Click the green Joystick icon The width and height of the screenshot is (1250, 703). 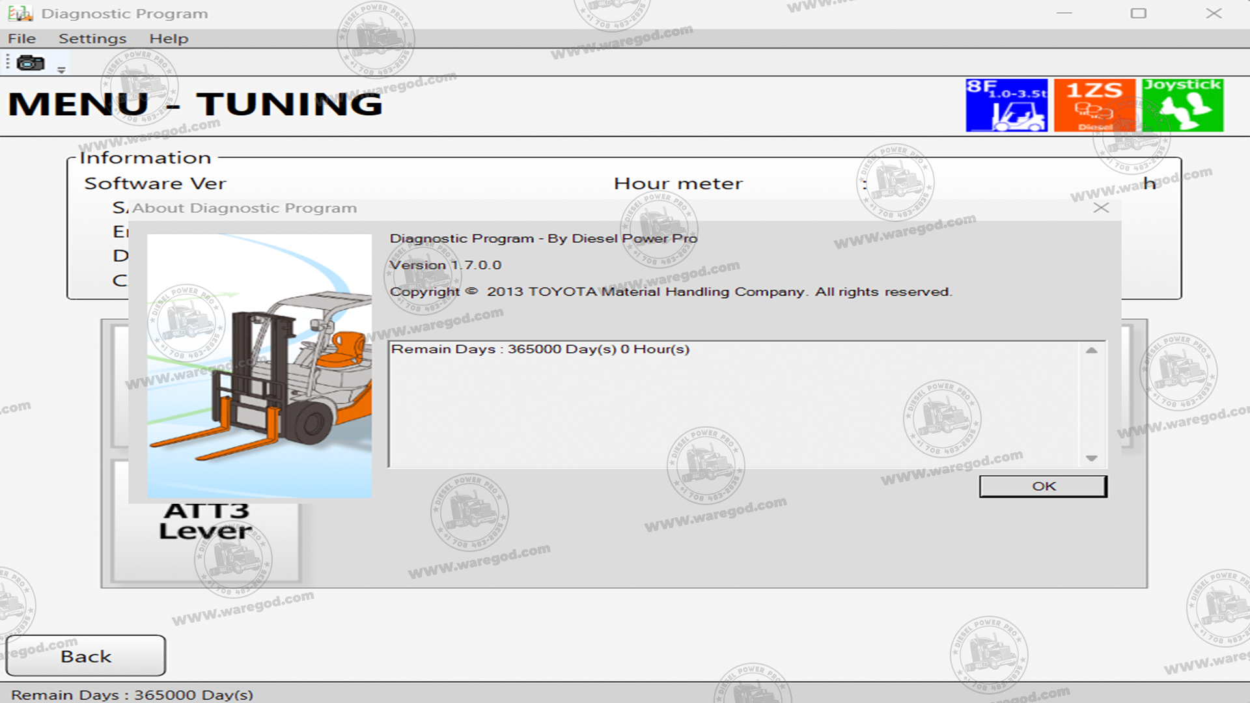[x=1182, y=105]
